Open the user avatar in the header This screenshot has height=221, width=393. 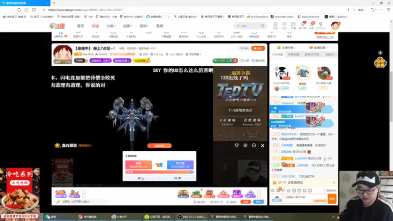[335, 26]
